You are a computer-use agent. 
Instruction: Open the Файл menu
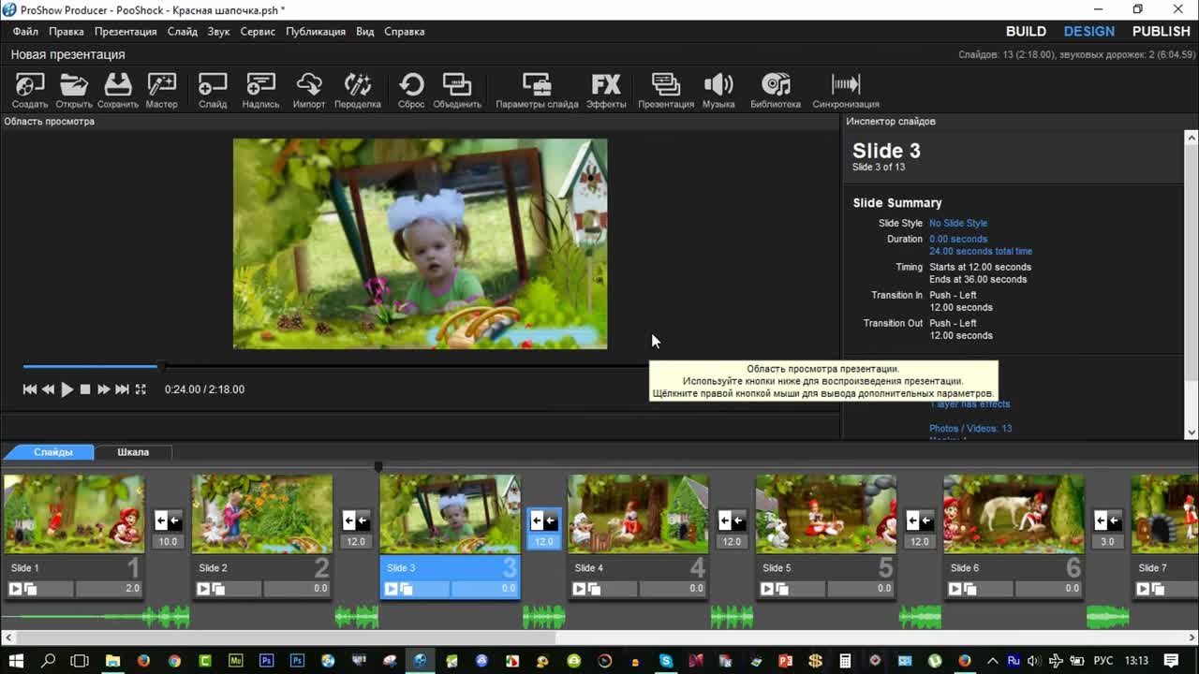pos(25,32)
